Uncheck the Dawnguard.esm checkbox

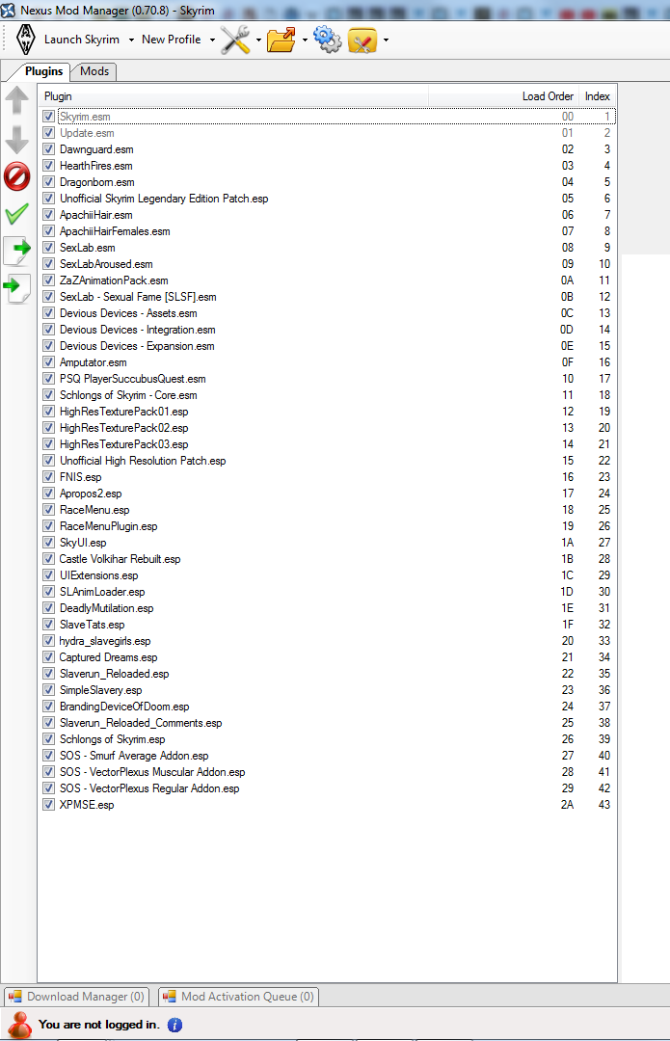click(x=48, y=149)
